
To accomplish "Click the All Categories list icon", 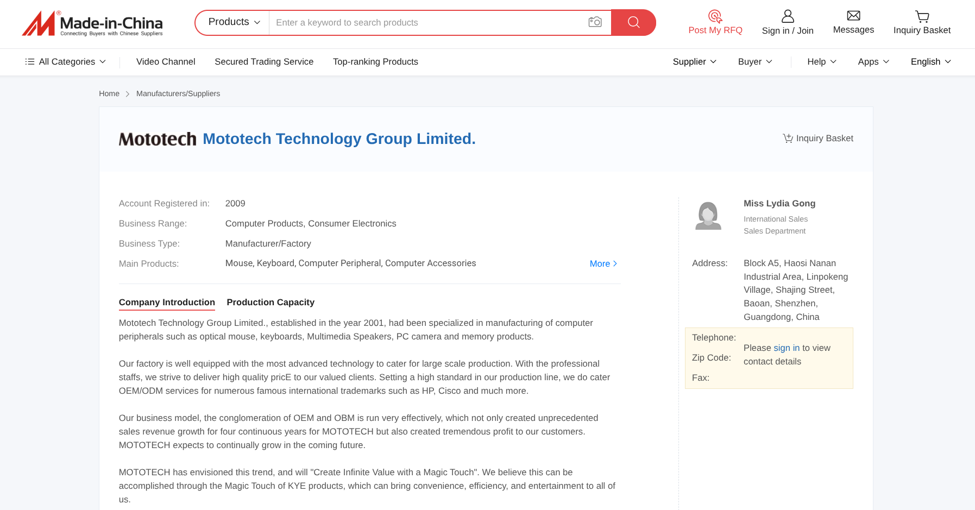I will (30, 62).
